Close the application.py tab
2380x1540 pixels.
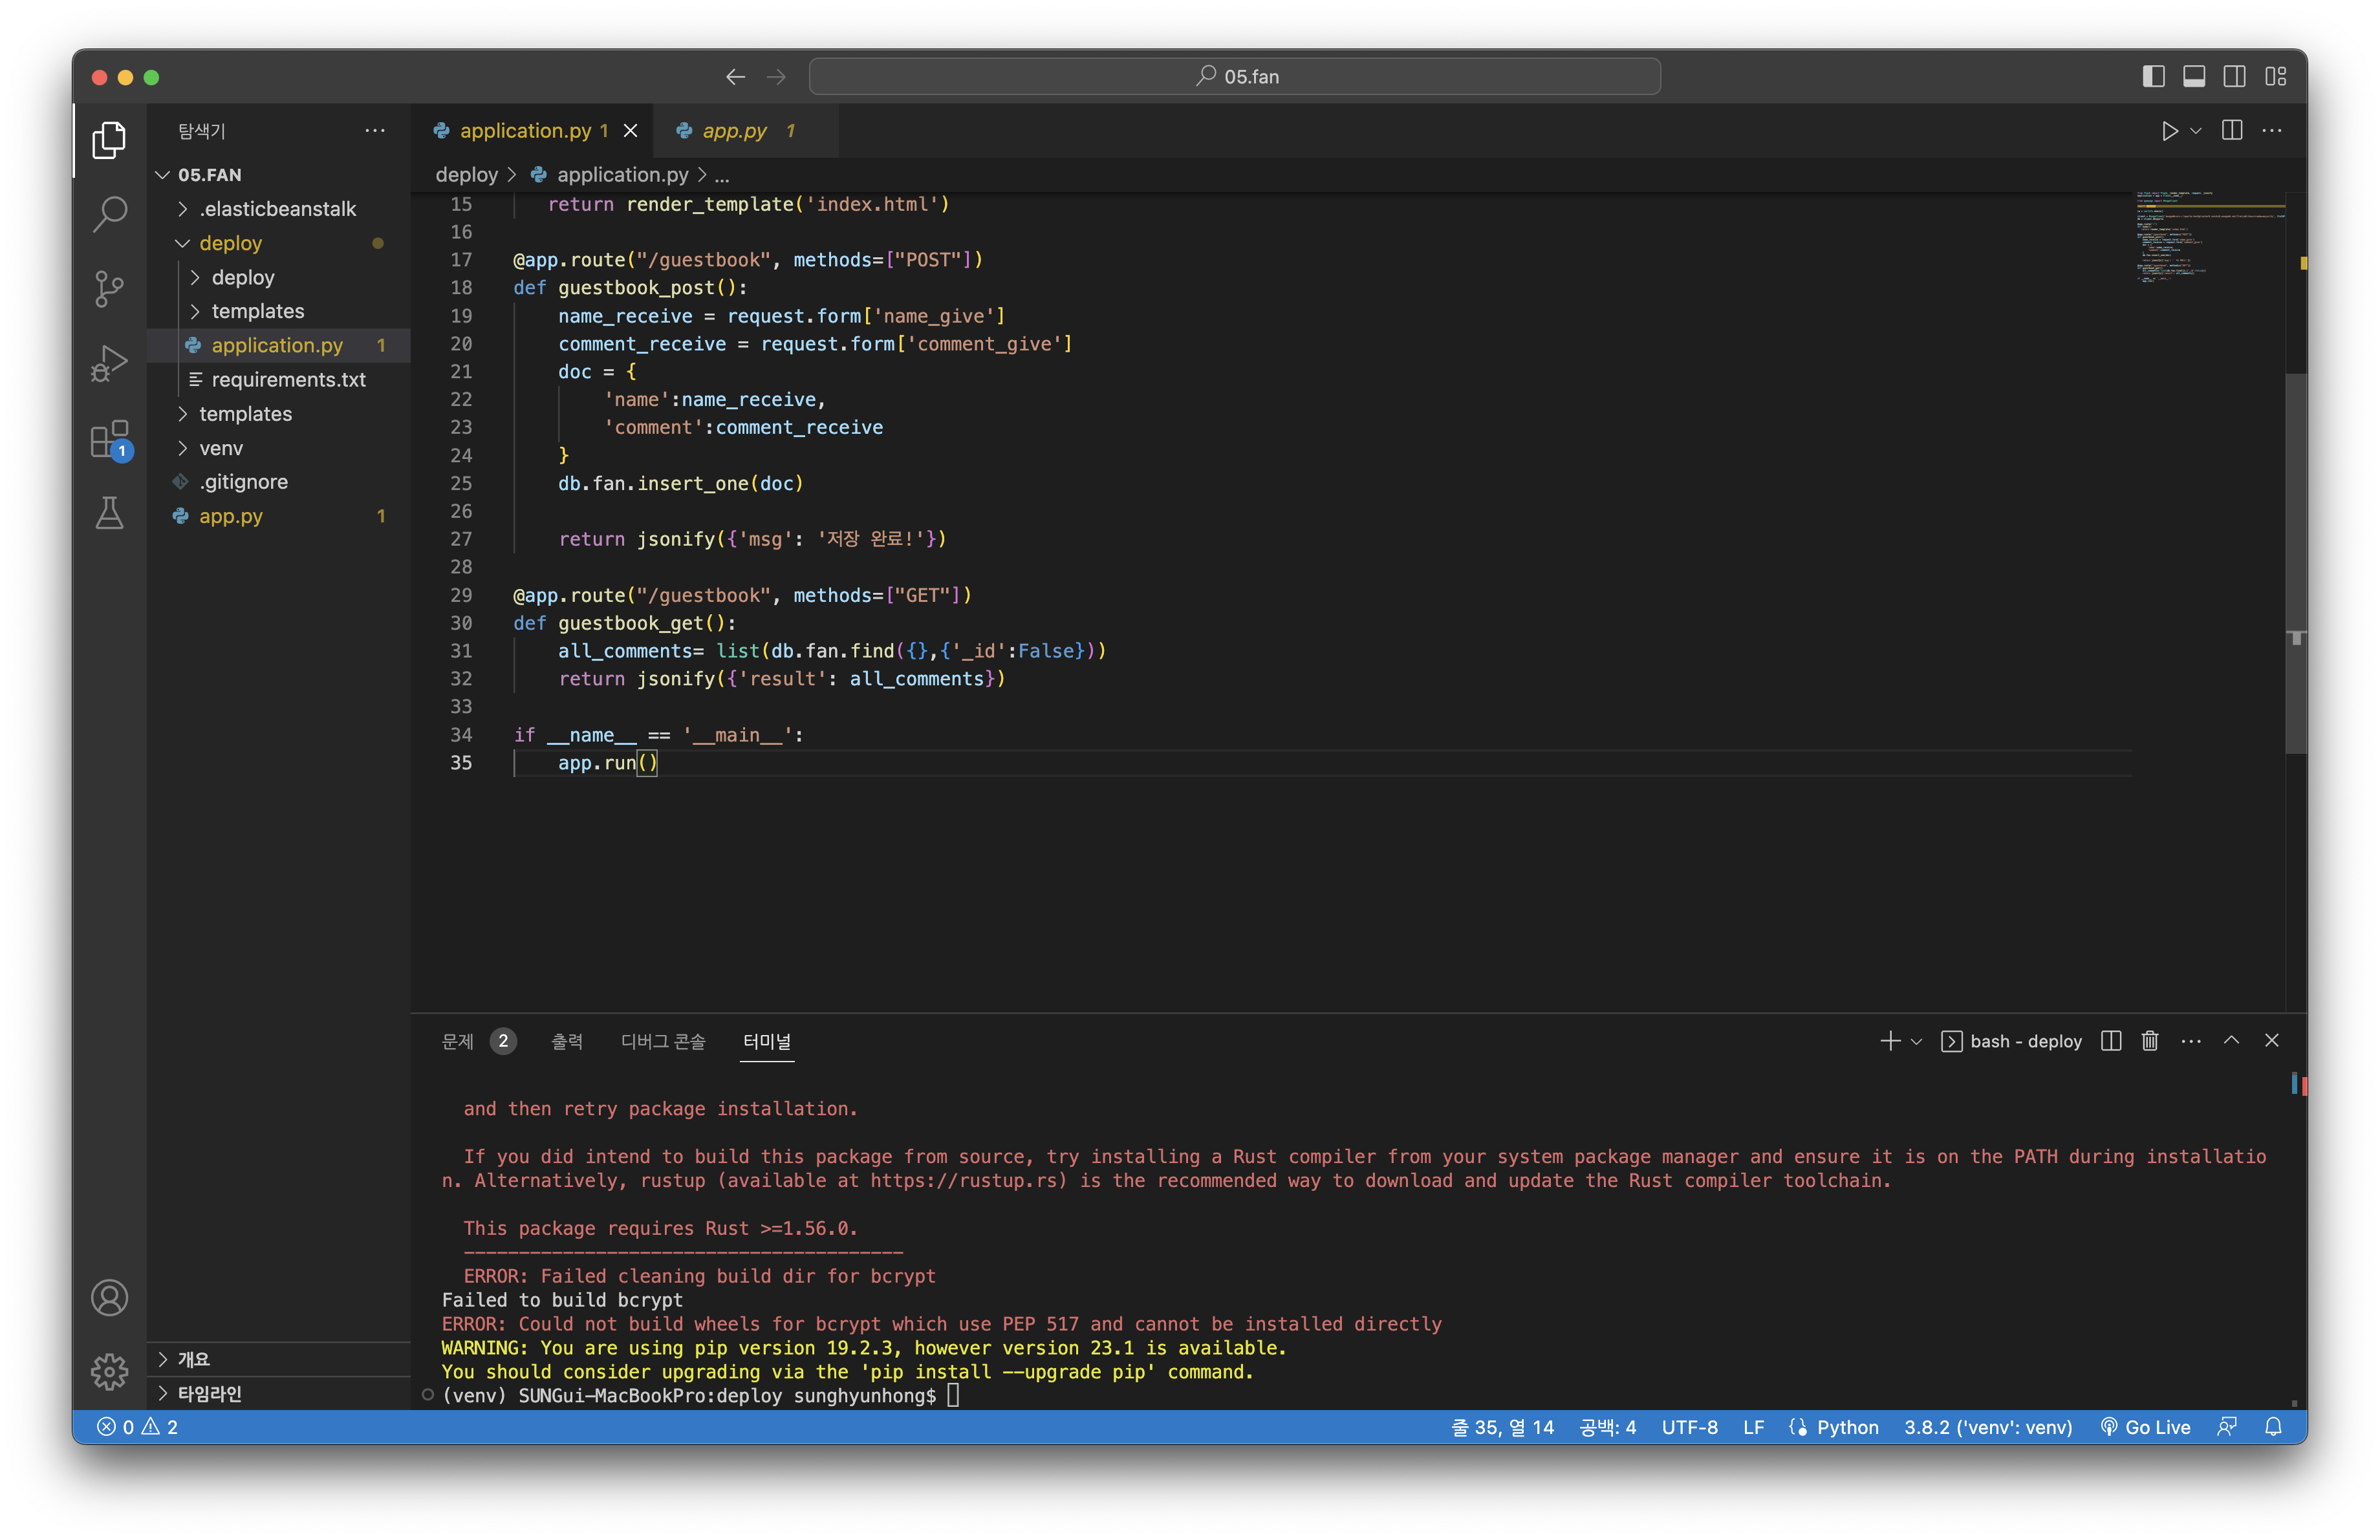tap(631, 131)
